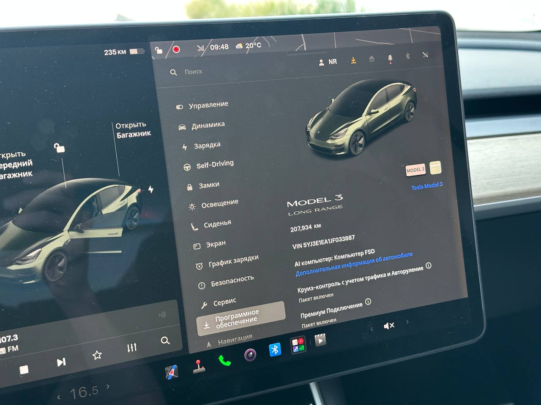Tap the 207,934 км odometer reading
Viewport: 541px width, 405px height.
305,228
